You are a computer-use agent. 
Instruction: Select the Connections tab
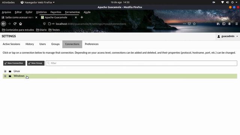pos(72,44)
